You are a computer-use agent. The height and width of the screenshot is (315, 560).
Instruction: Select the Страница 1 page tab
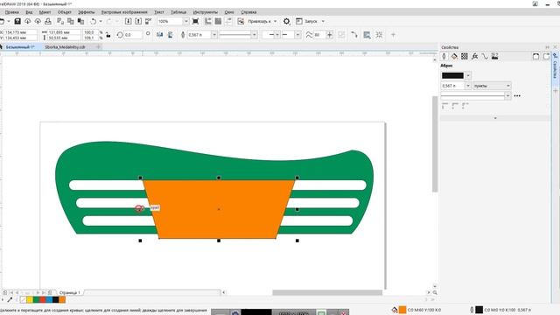click(70, 292)
